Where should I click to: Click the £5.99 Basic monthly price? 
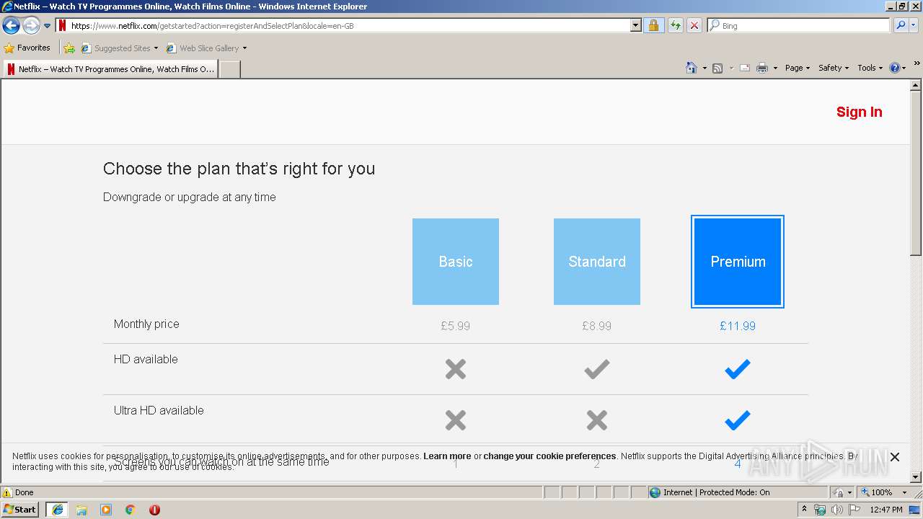(456, 326)
